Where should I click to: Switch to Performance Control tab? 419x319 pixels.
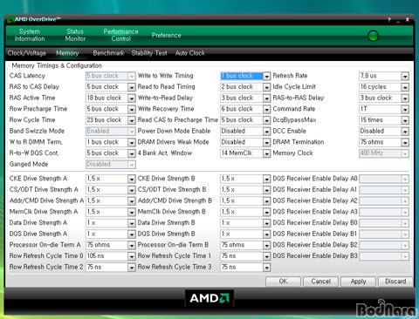click(x=120, y=35)
